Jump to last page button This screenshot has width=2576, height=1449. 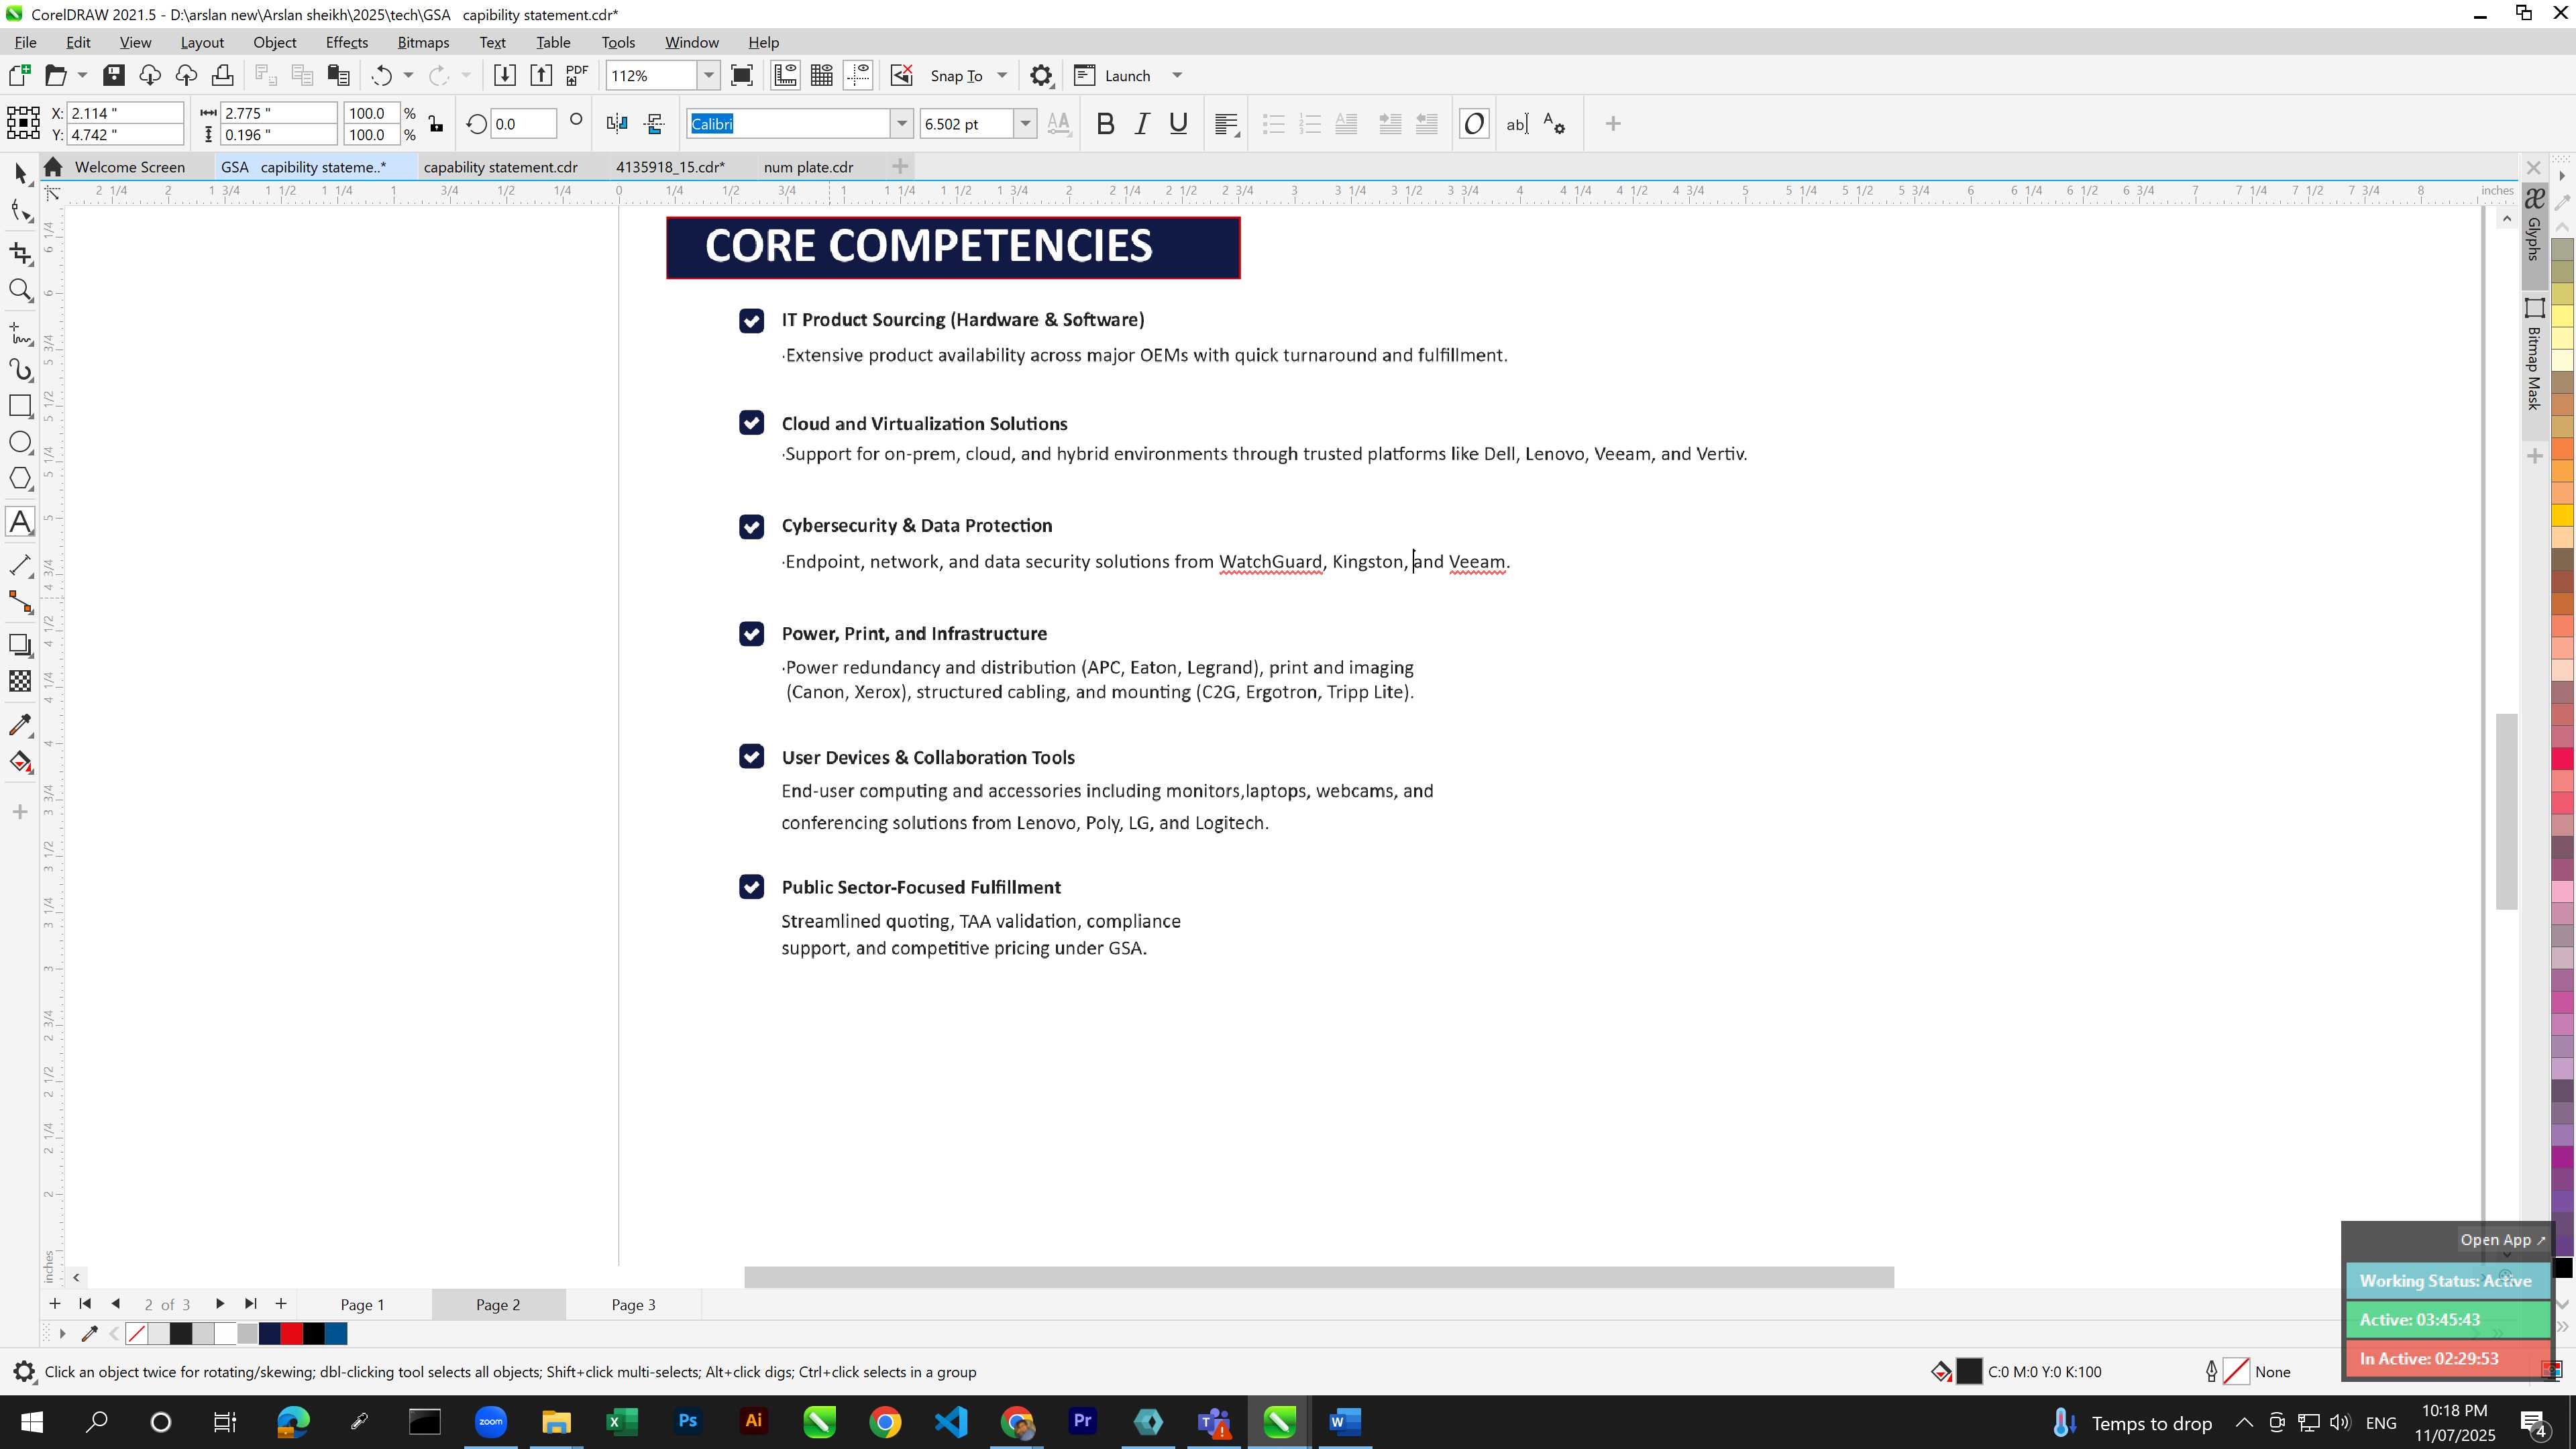click(x=250, y=1304)
